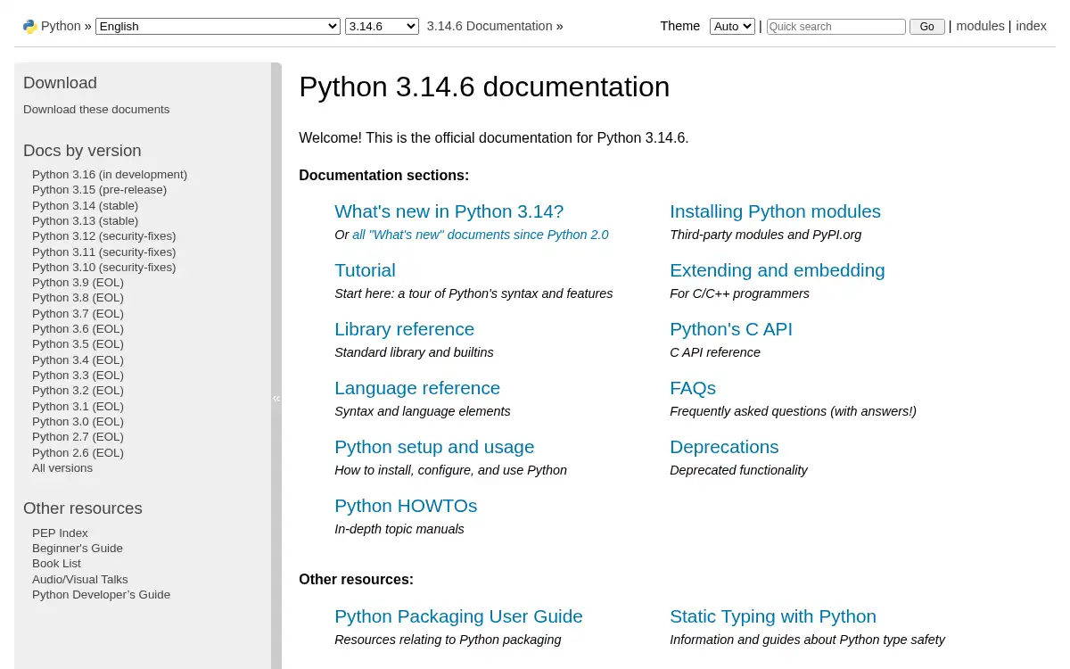The width and height of the screenshot is (1070, 669).
Task: Open Python 3.11 (security-fixes) docs
Action: (103, 252)
